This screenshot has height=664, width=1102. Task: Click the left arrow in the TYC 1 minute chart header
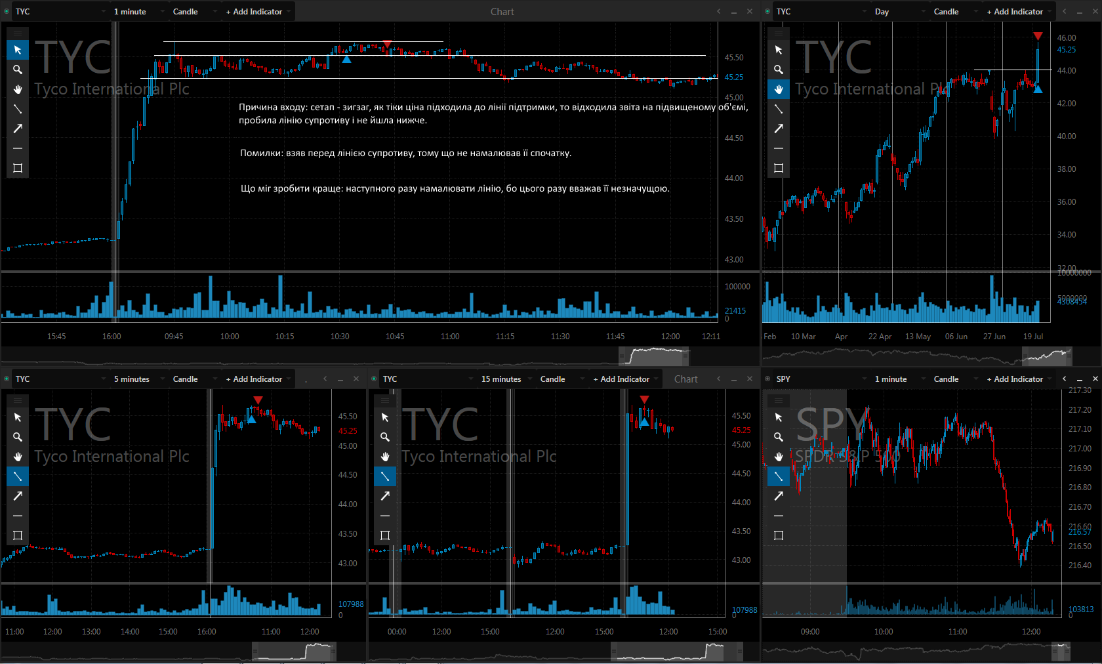(718, 12)
